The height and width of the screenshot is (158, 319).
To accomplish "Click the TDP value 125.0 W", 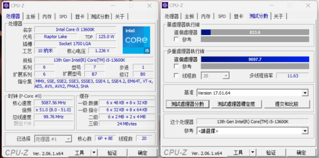I will coord(106,37).
